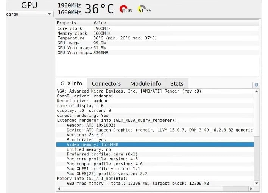Open the card0 GPU selector dropdown
Screen dimensions: 268x193
(30, 14)
